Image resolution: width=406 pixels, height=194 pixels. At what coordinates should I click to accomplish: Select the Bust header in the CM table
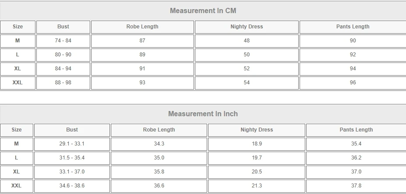[x=63, y=27]
